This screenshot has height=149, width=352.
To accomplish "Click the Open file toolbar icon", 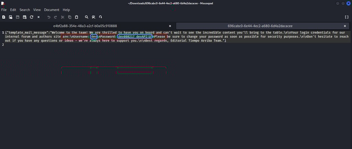I will (11, 17).
